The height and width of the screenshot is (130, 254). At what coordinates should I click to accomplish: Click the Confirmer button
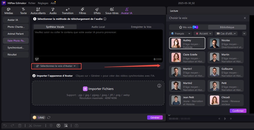coord(238,111)
